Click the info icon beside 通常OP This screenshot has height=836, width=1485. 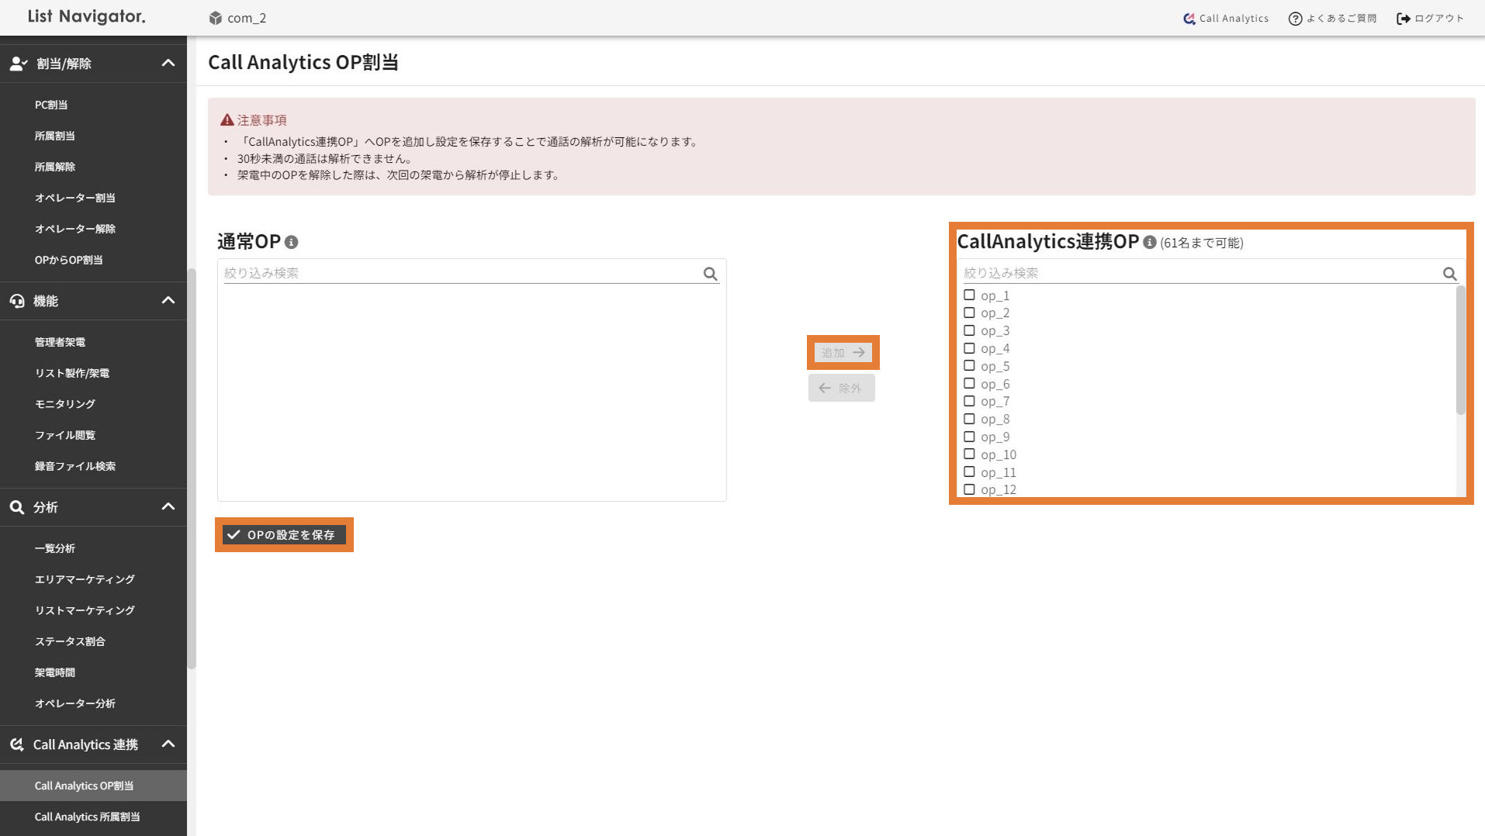(x=292, y=243)
